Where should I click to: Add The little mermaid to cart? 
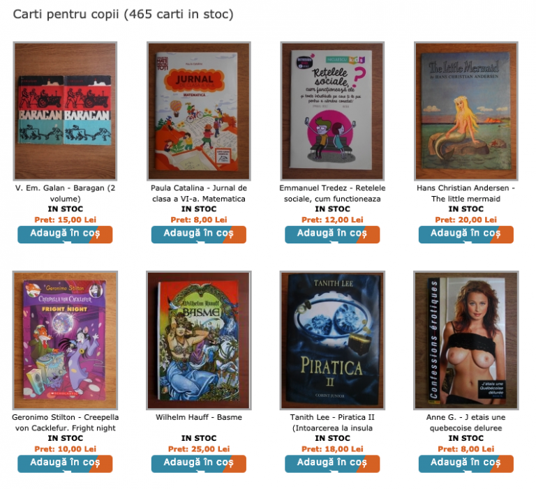[466, 234]
